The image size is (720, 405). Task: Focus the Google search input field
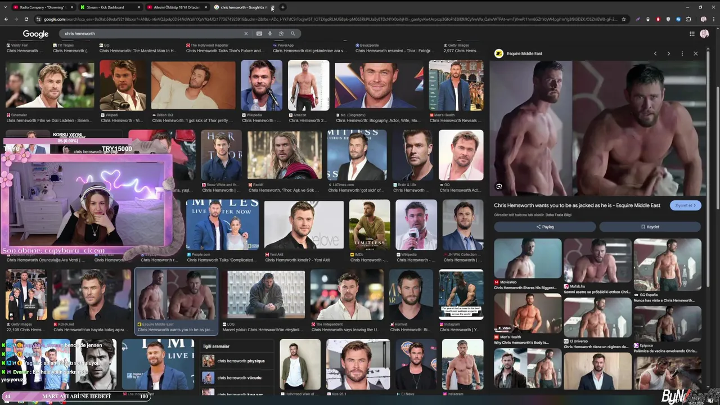pyautogui.click(x=152, y=34)
